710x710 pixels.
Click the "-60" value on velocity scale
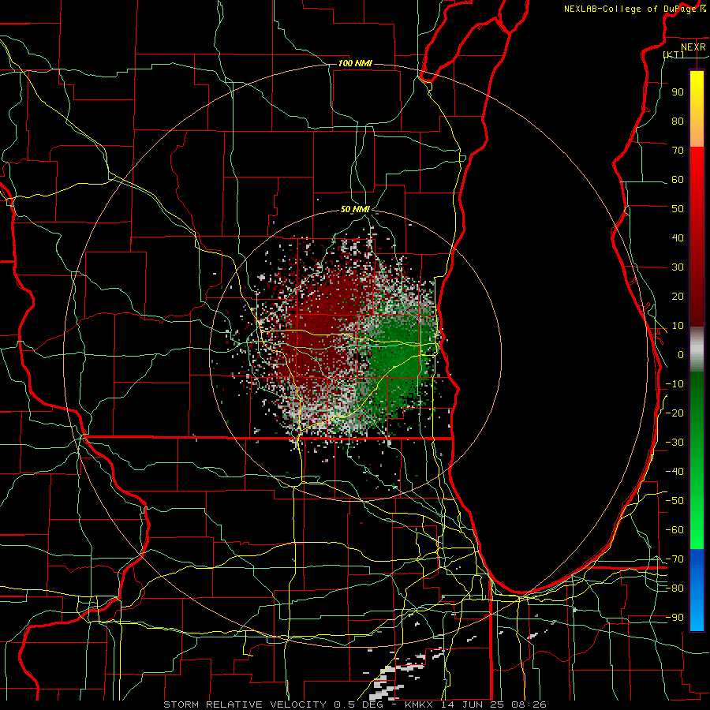674,530
